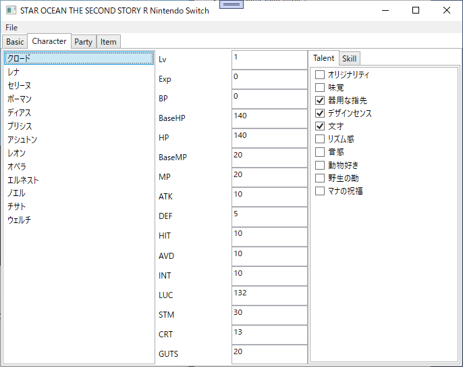Click the BP input field
Viewport: 463px width, 367px height.
269,99
